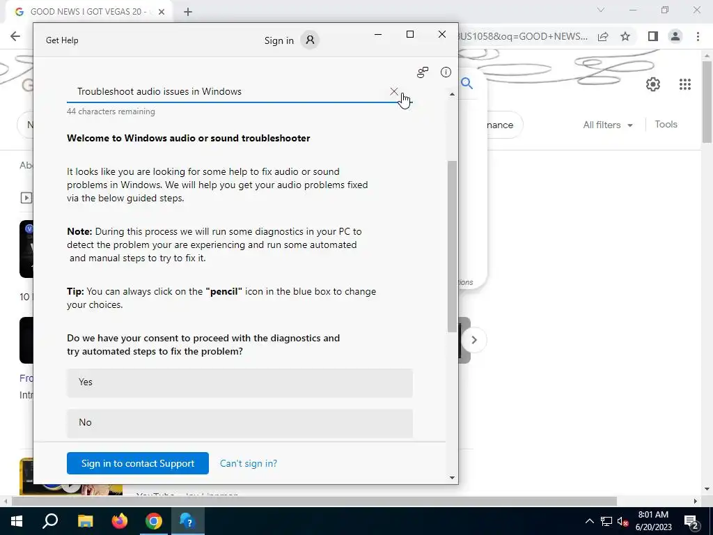
Task: Click the Tools button in Google results
Action: 666,124
